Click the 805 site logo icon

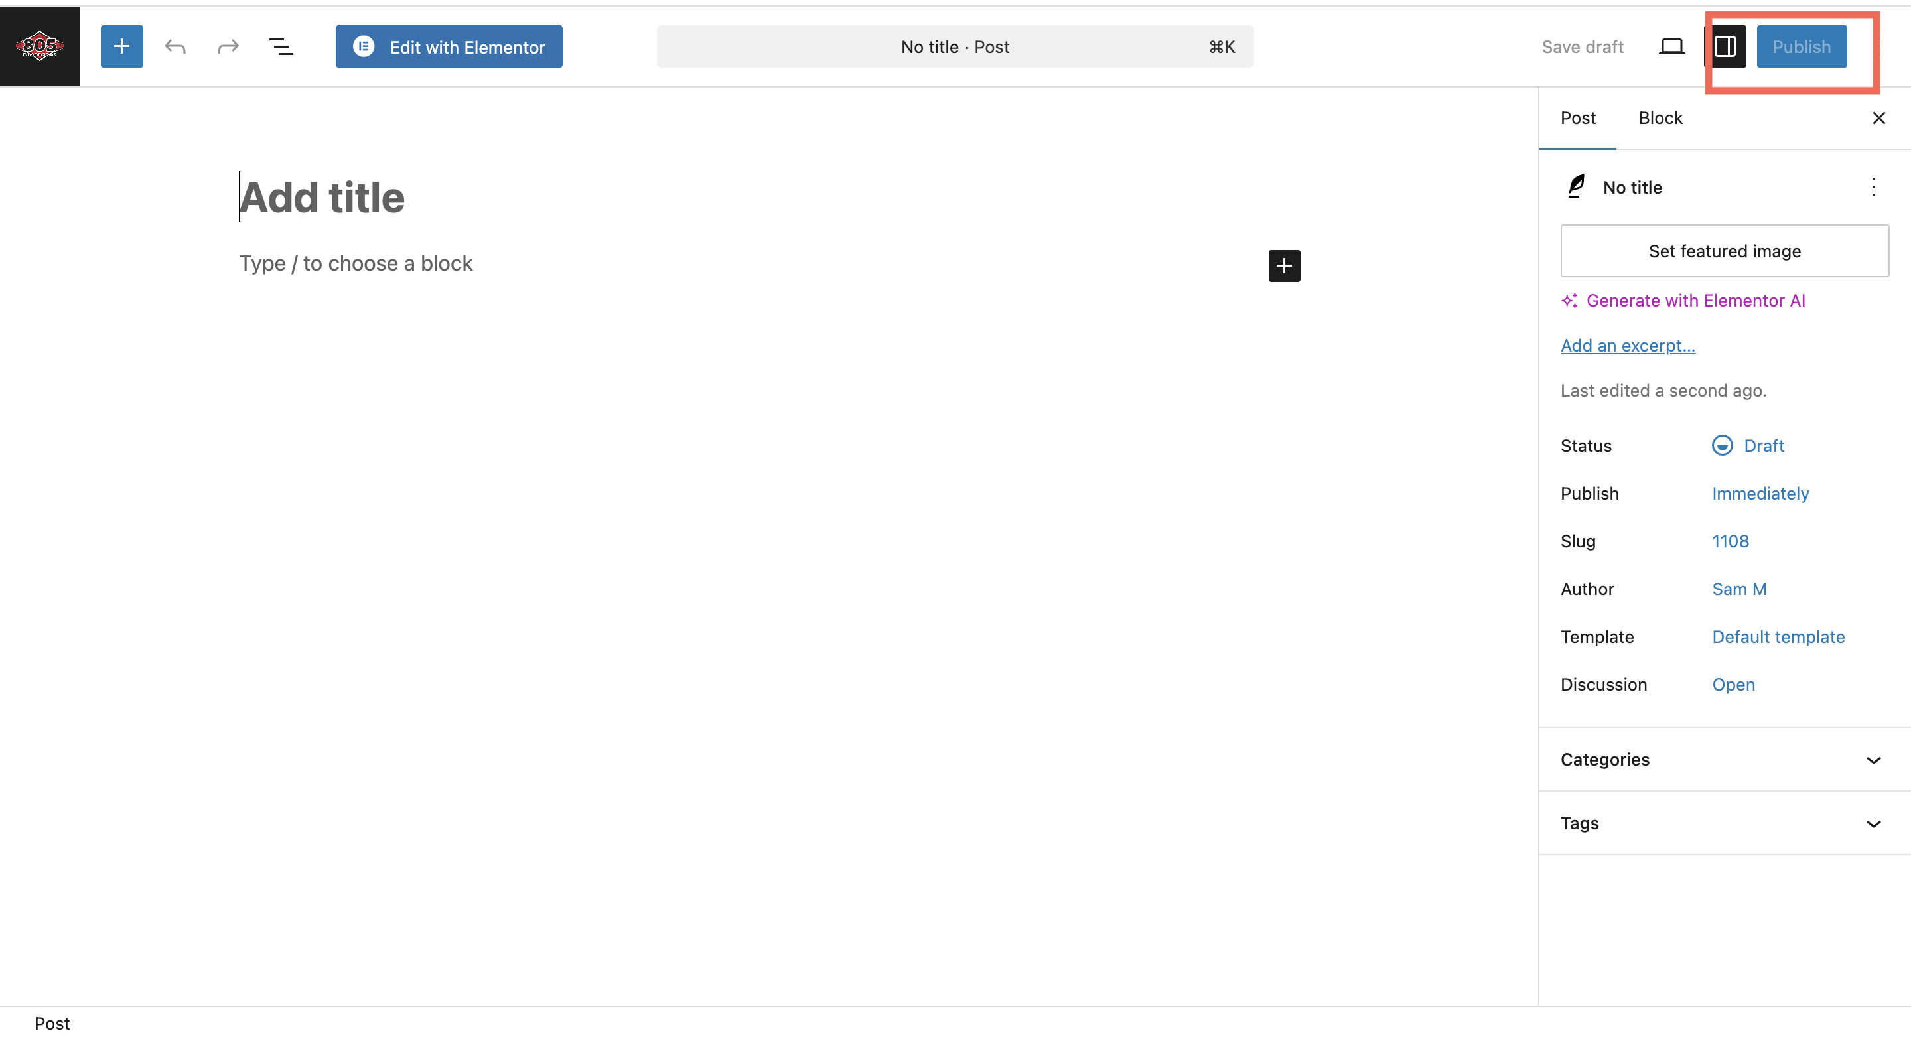click(39, 46)
